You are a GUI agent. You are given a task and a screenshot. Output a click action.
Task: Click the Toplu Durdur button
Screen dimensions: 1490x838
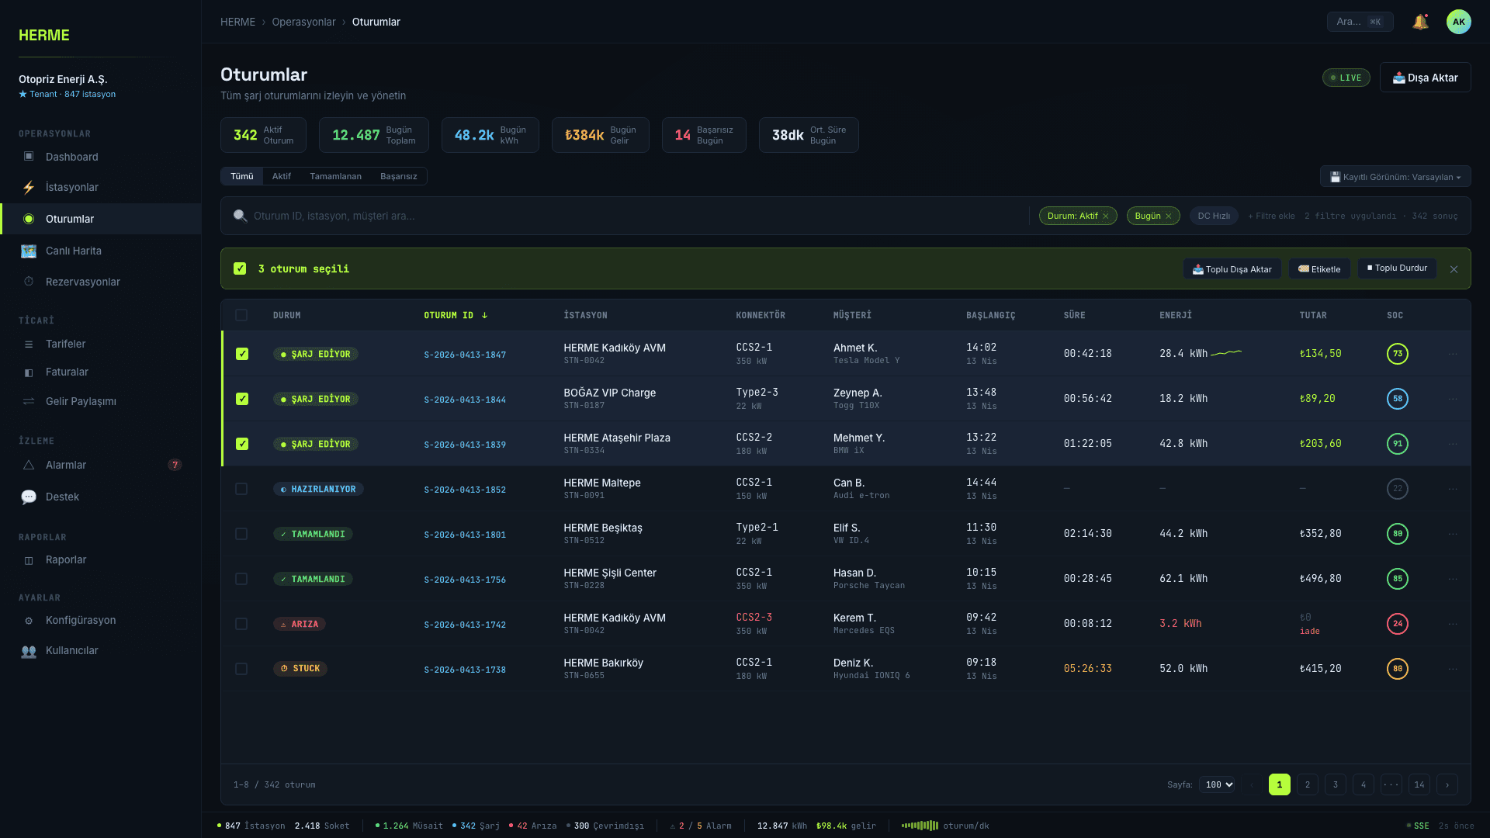point(1397,268)
